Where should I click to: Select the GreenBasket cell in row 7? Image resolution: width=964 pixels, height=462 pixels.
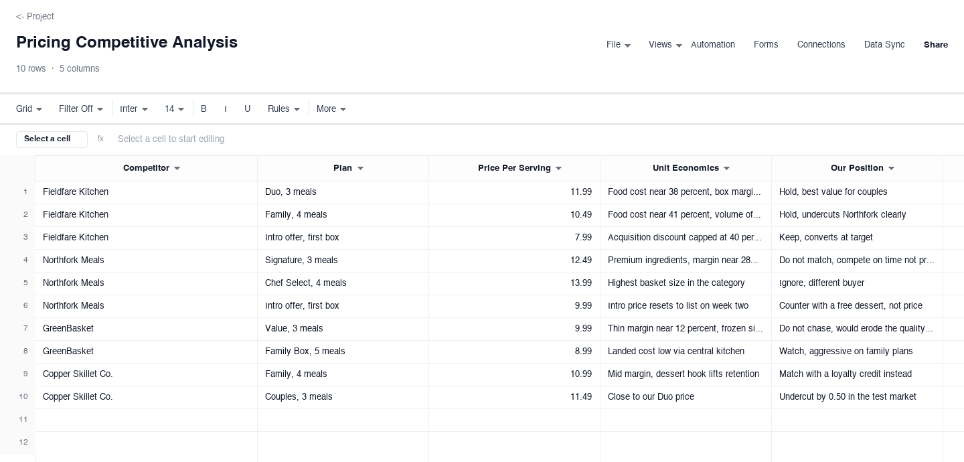(x=146, y=329)
